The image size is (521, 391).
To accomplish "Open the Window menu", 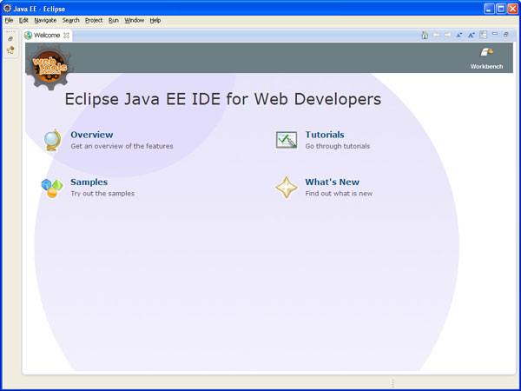I will [135, 20].
